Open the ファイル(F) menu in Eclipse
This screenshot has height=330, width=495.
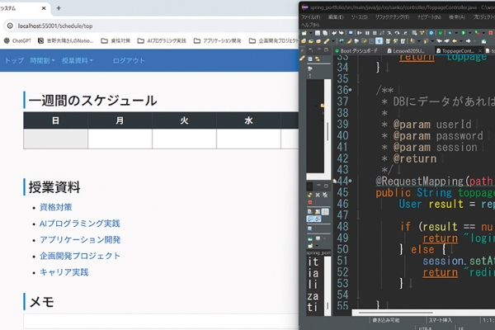click(x=311, y=16)
